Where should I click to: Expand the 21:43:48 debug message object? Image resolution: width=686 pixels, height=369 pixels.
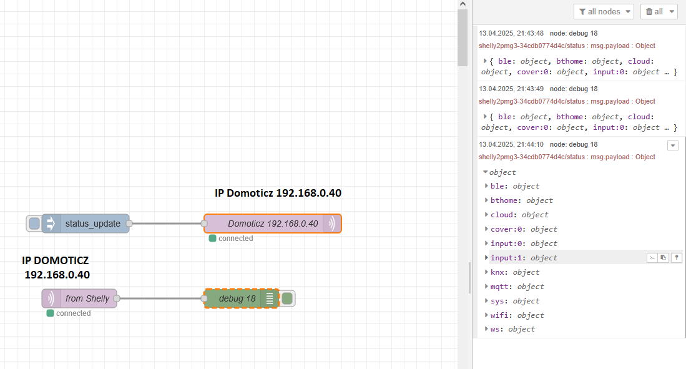[485, 61]
